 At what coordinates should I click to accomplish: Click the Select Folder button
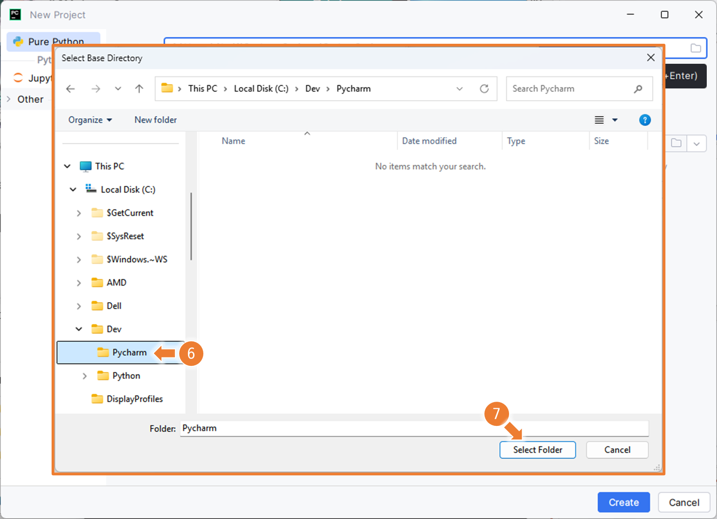[x=537, y=450]
